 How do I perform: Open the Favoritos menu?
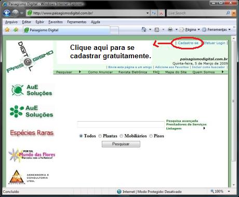point(56,22)
